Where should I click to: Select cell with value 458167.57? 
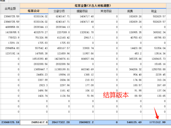[59, 48]
